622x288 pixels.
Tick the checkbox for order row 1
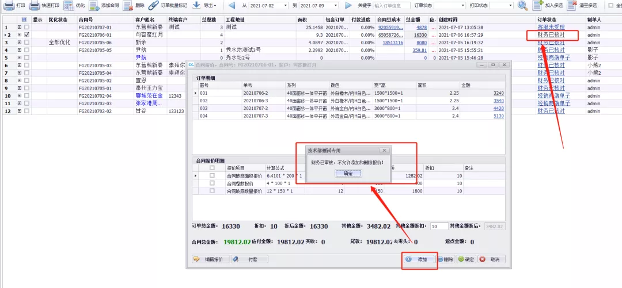(x=27, y=28)
